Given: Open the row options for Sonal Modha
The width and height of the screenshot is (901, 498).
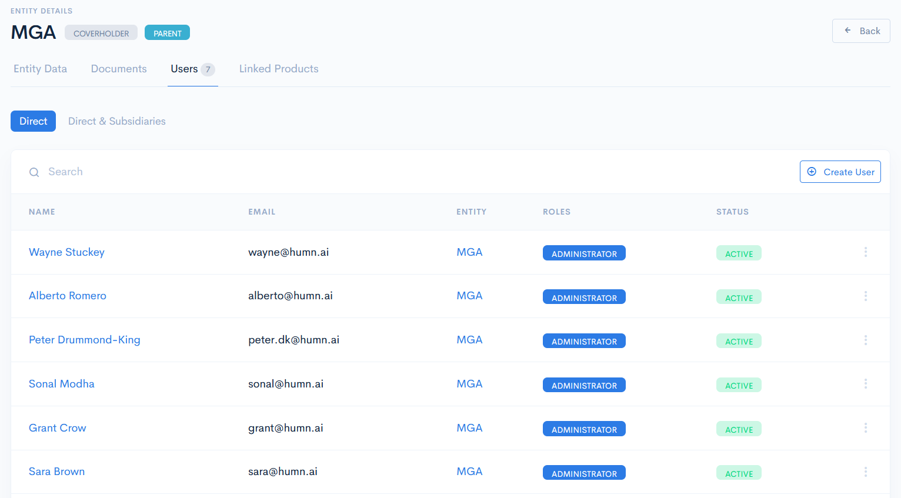Looking at the screenshot, I should [x=866, y=383].
